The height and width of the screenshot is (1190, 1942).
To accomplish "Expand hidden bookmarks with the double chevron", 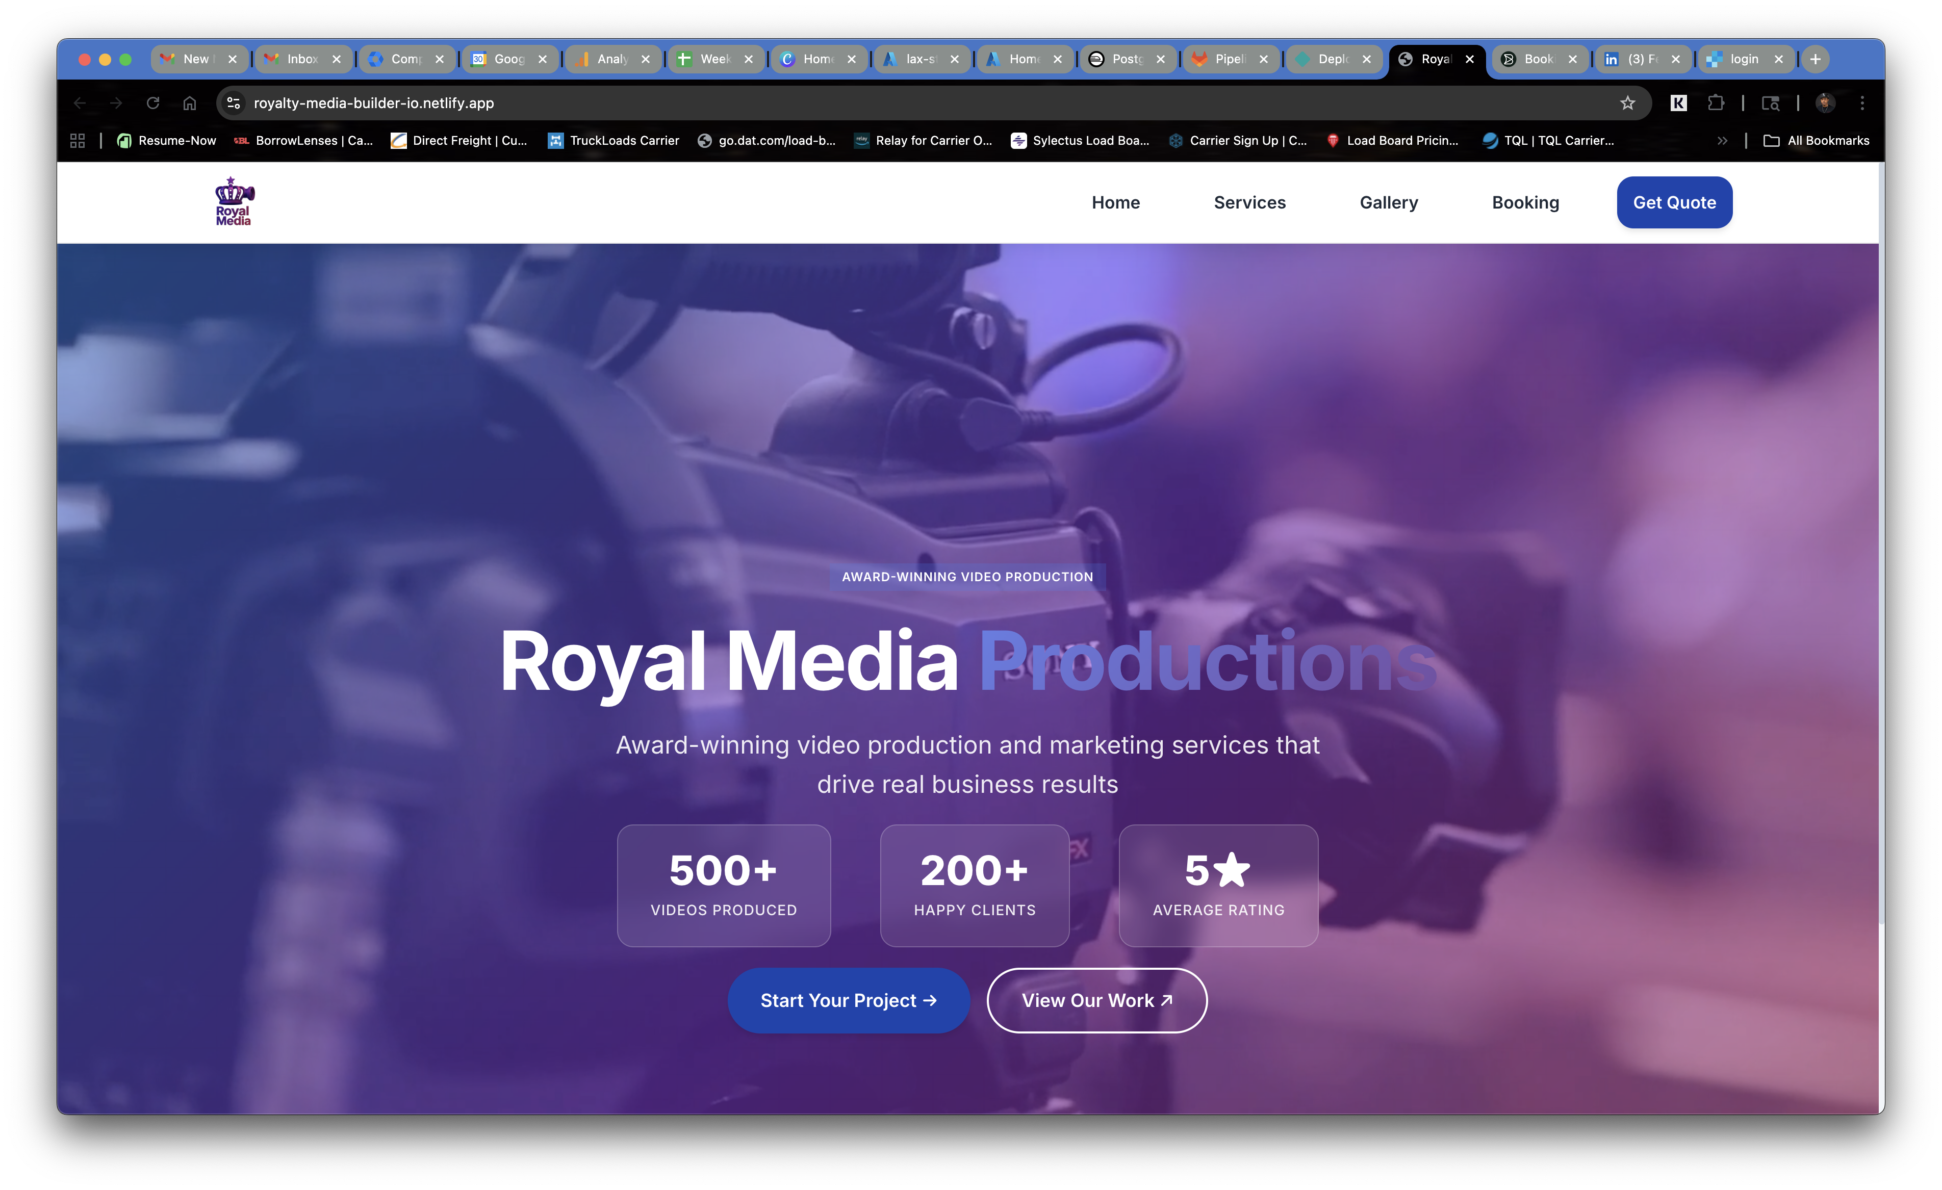I will click(x=1722, y=140).
